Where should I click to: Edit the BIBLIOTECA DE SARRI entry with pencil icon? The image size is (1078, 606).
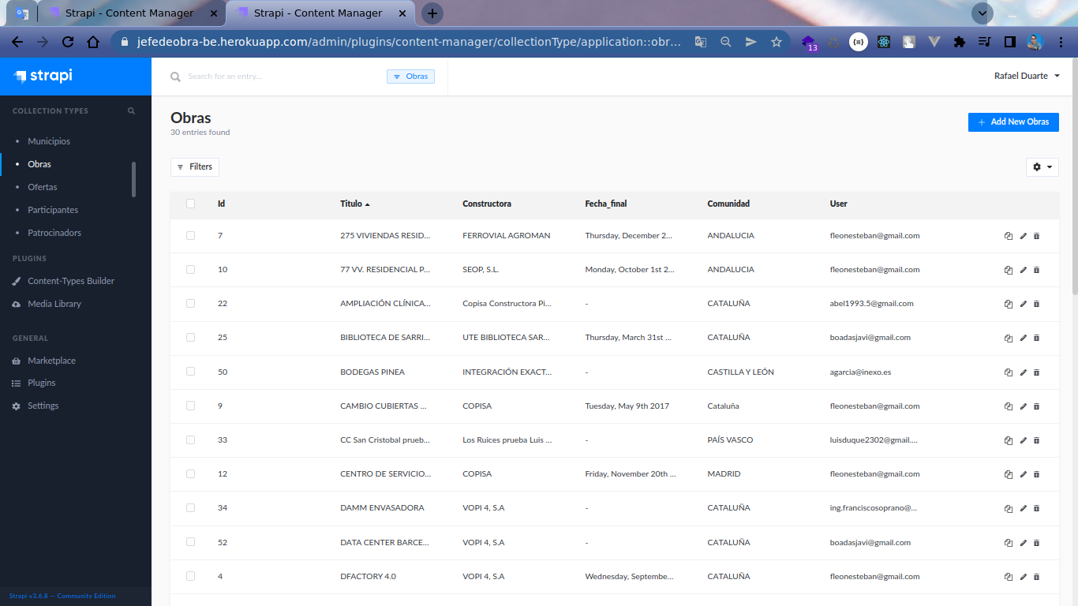click(x=1024, y=338)
